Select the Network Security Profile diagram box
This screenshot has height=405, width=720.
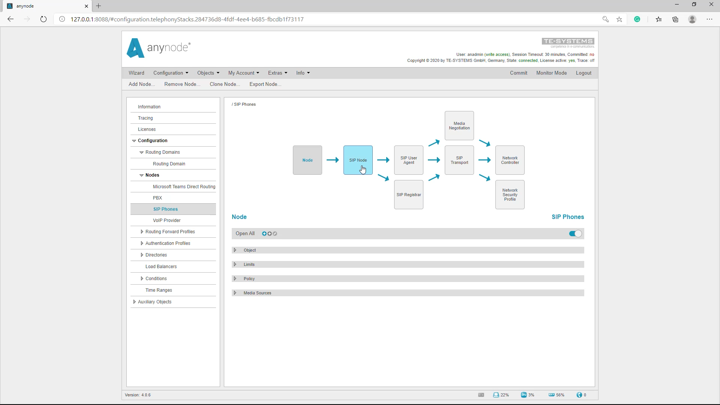[x=510, y=195]
